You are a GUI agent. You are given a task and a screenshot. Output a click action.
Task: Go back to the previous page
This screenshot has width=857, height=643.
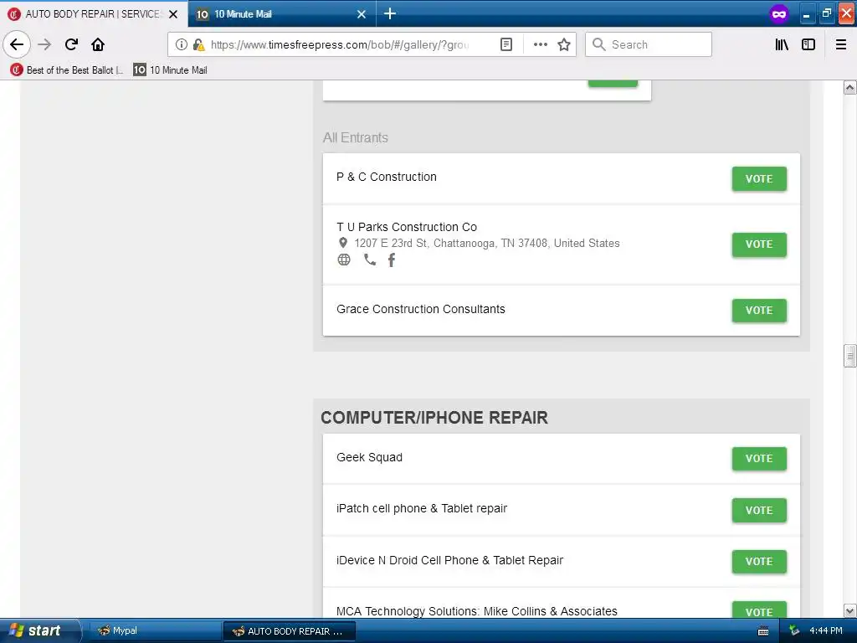[x=17, y=44]
